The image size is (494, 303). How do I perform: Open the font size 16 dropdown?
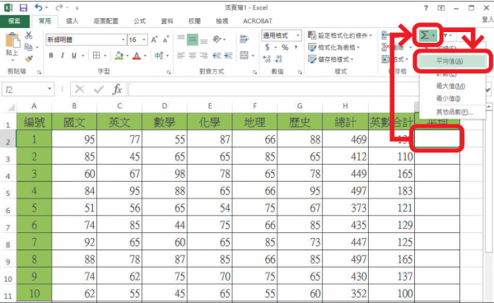(x=144, y=40)
